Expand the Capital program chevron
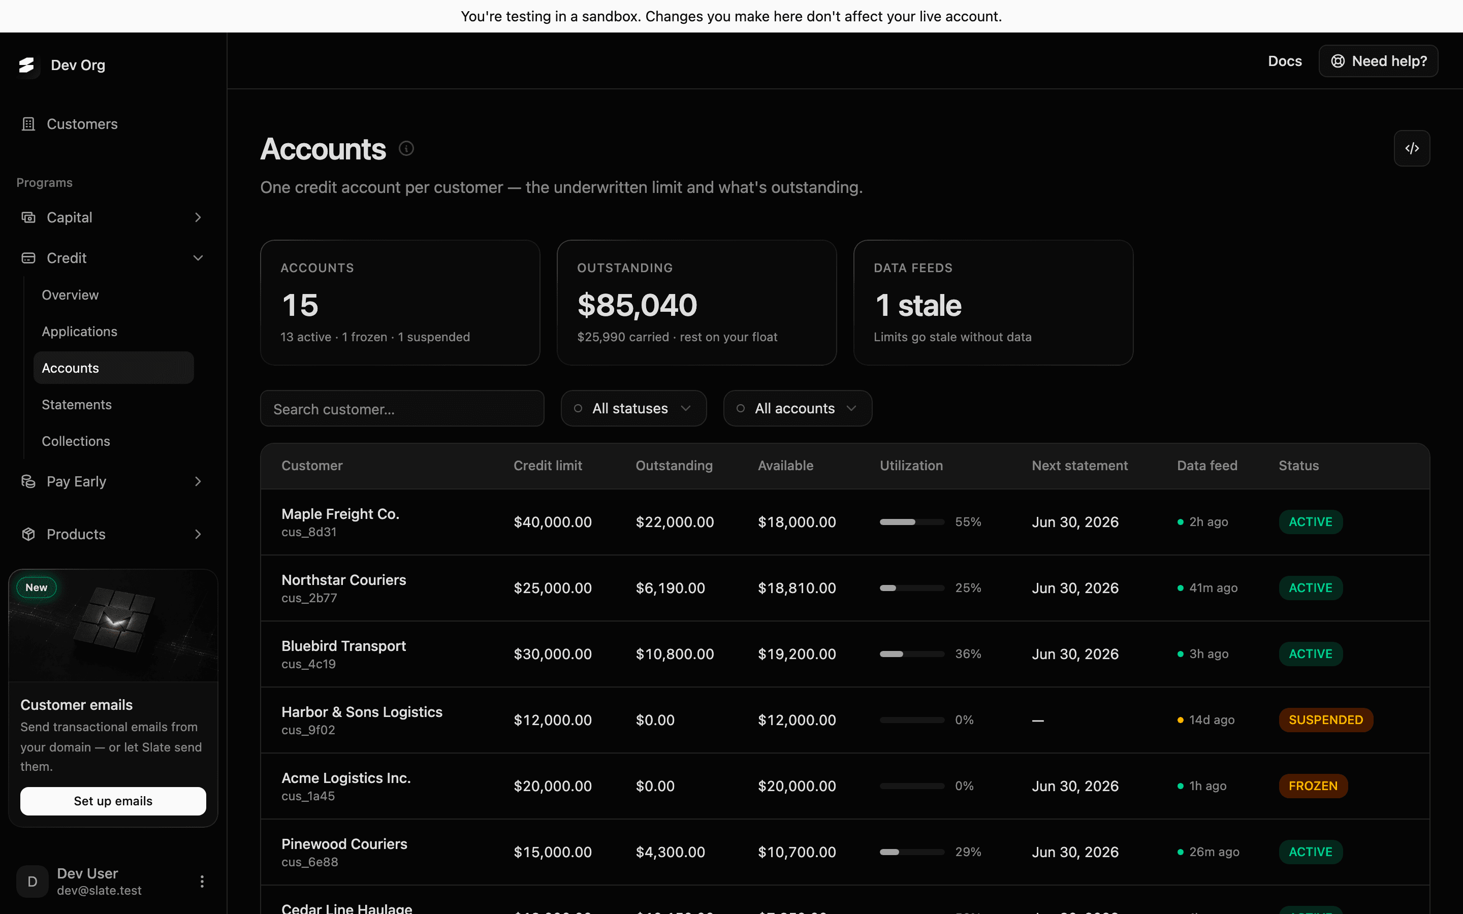 [198, 217]
